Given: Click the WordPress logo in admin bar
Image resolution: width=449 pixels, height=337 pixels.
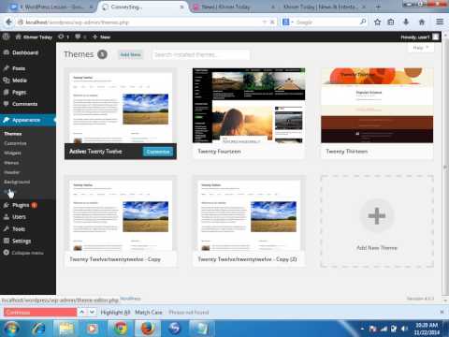Looking at the screenshot, I should click(6, 37).
